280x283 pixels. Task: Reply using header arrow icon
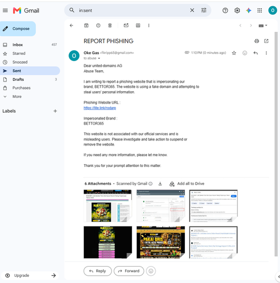click(x=256, y=53)
